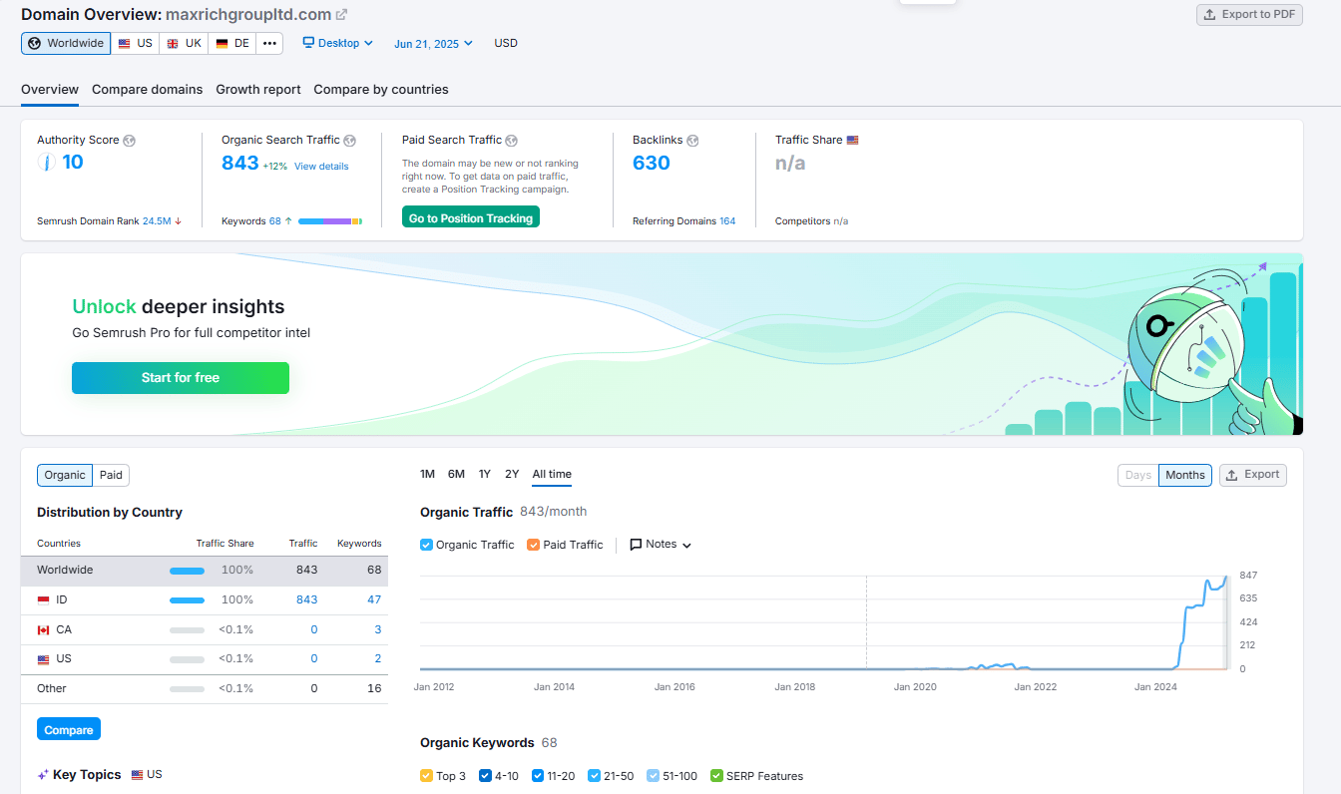Click the US flag in region selector

tap(124, 44)
